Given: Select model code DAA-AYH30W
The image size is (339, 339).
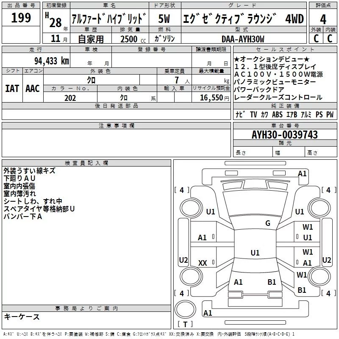Looking at the screenshot, I should pyautogui.click(x=243, y=39).
